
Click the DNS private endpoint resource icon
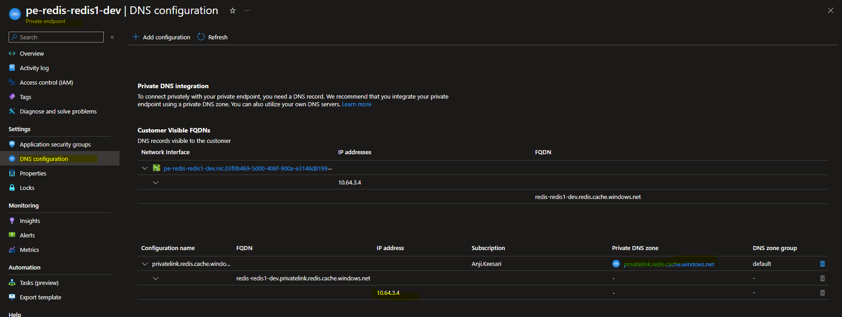click(15, 14)
